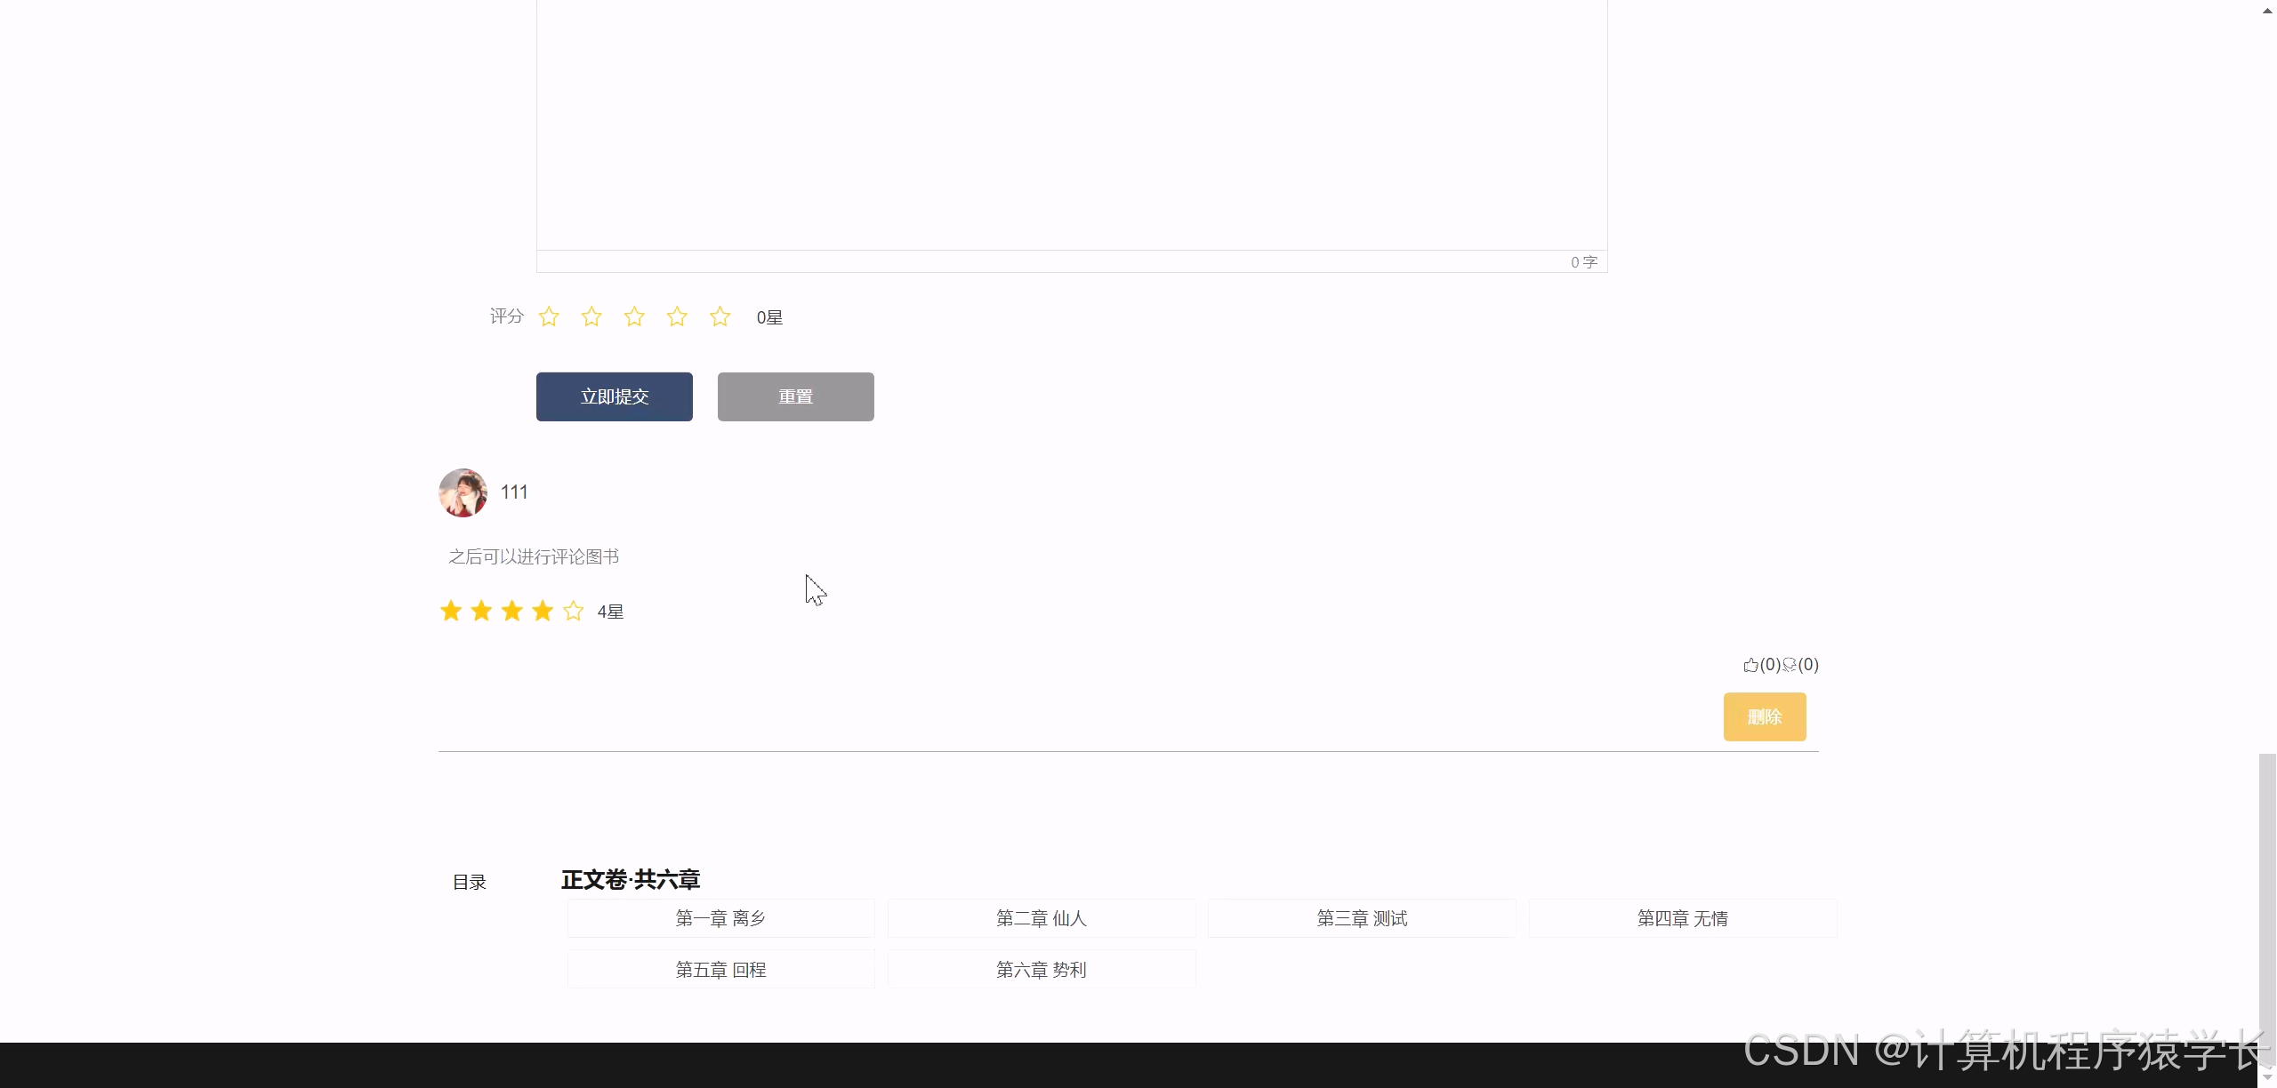Click the dislike icon on comment
Screen dimensions: 2277x1088
pos(1789,665)
